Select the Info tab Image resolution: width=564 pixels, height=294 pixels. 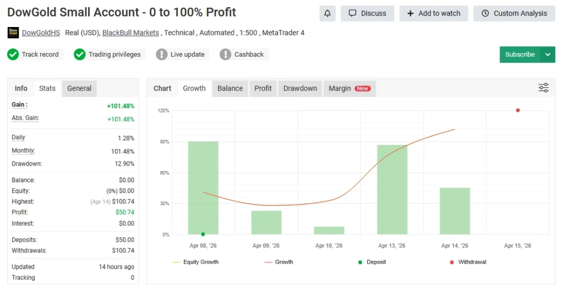21,88
